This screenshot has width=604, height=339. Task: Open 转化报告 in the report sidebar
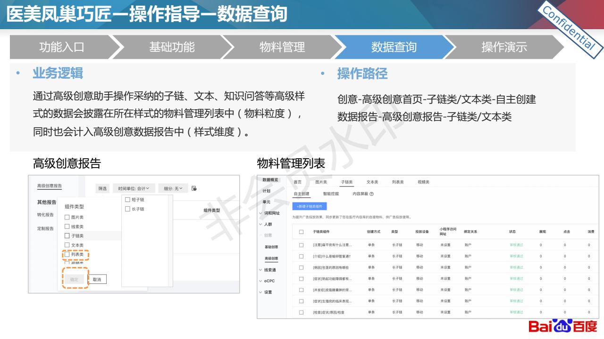pyautogui.click(x=45, y=215)
